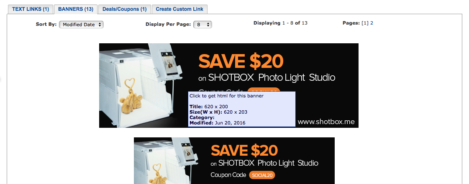Open the TEXT LINKS (1) tab
Screen dimensions: 469x184
pos(30,9)
